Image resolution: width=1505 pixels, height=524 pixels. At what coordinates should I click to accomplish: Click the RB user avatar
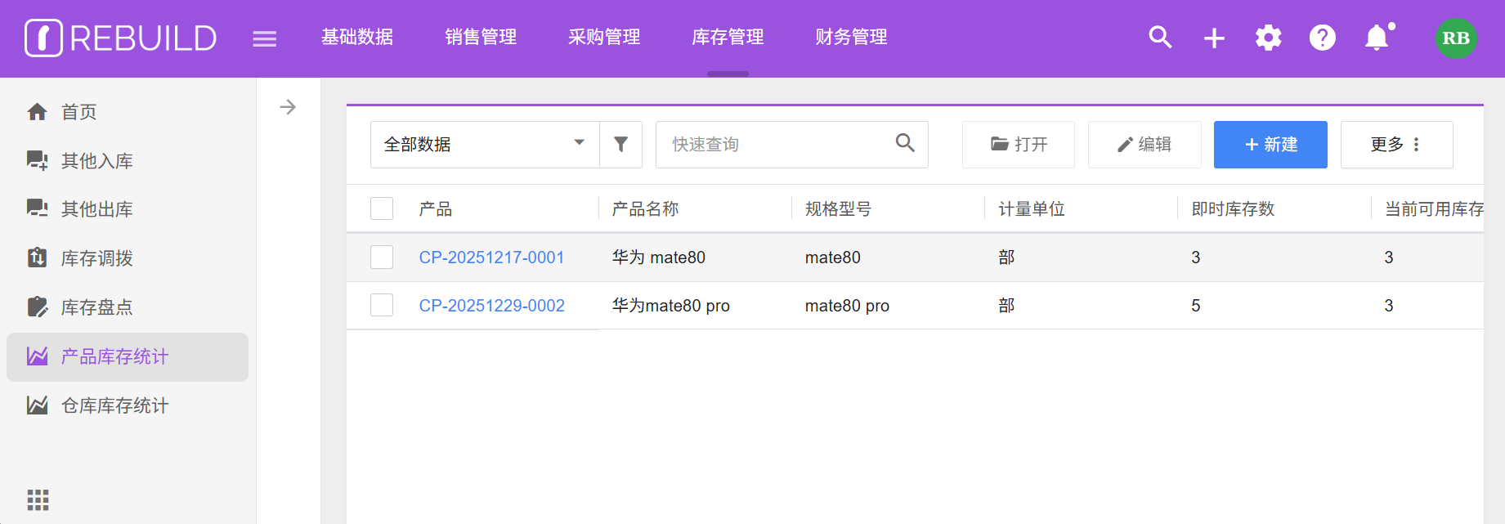(x=1455, y=38)
